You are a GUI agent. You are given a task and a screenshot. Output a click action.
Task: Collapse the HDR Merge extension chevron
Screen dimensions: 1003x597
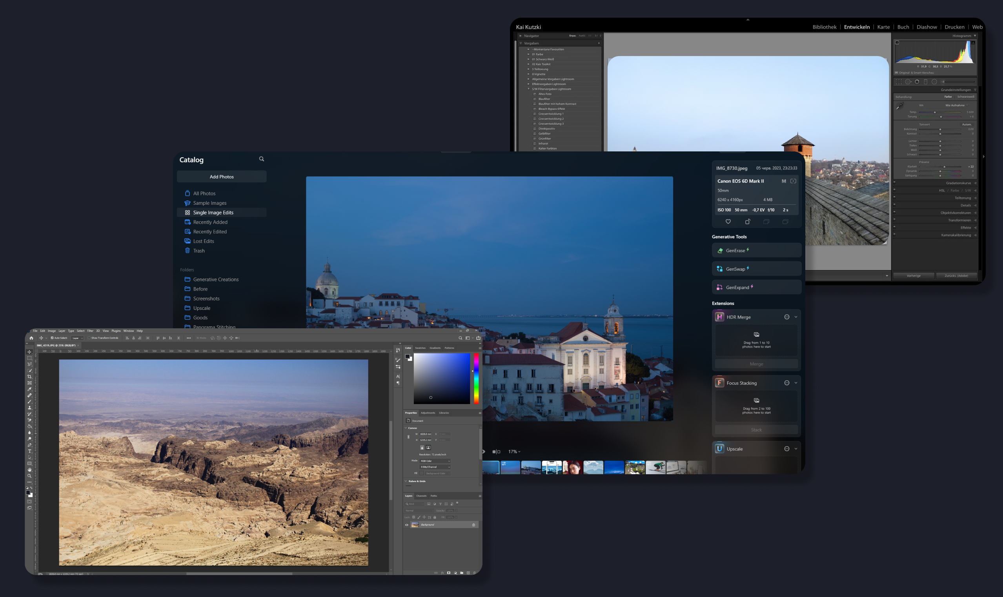(795, 317)
